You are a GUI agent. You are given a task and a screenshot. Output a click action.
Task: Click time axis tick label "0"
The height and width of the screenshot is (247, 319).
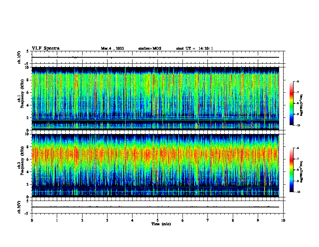[x=32, y=220]
